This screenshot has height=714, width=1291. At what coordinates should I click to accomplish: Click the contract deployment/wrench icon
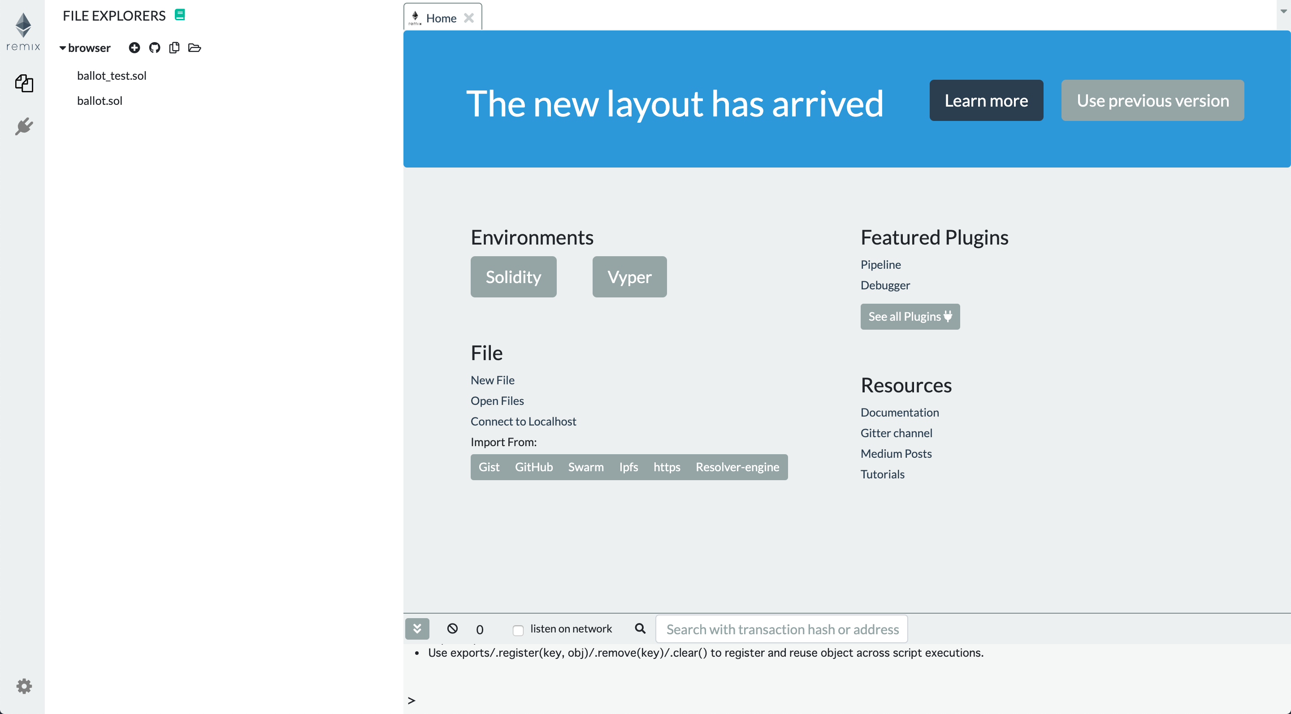pos(24,125)
